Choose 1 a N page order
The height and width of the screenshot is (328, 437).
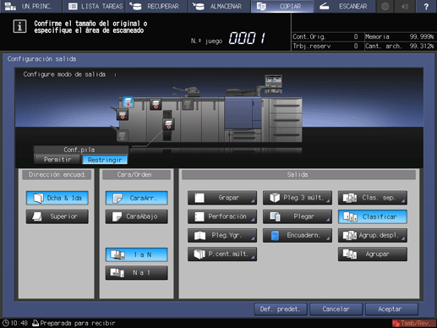coord(137,254)
